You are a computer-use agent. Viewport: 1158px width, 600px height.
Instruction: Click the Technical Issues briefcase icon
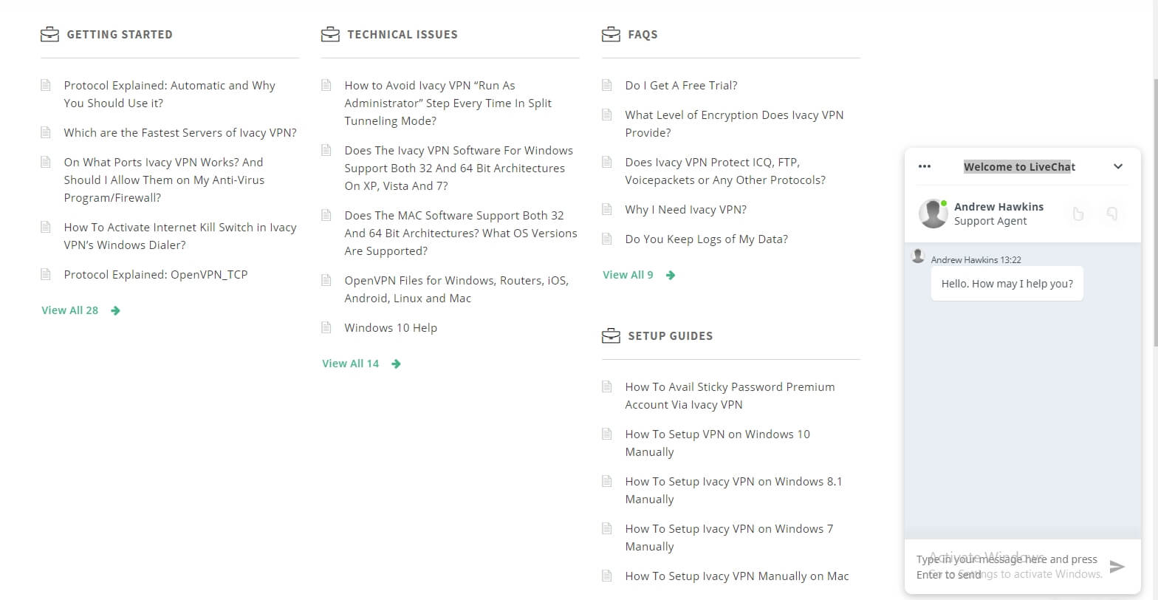[330, 34]
